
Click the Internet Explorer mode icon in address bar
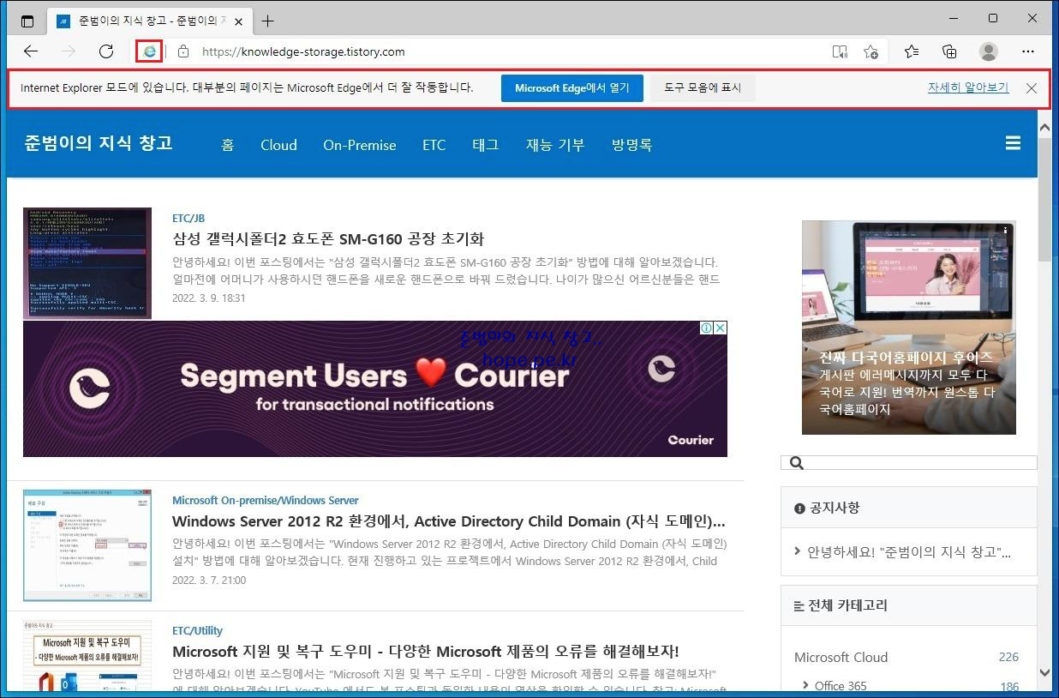click(150, 51)
